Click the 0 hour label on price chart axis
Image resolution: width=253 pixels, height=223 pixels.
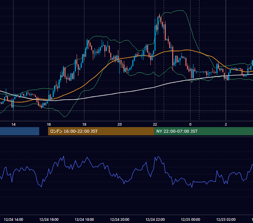(x=190, y=125)
